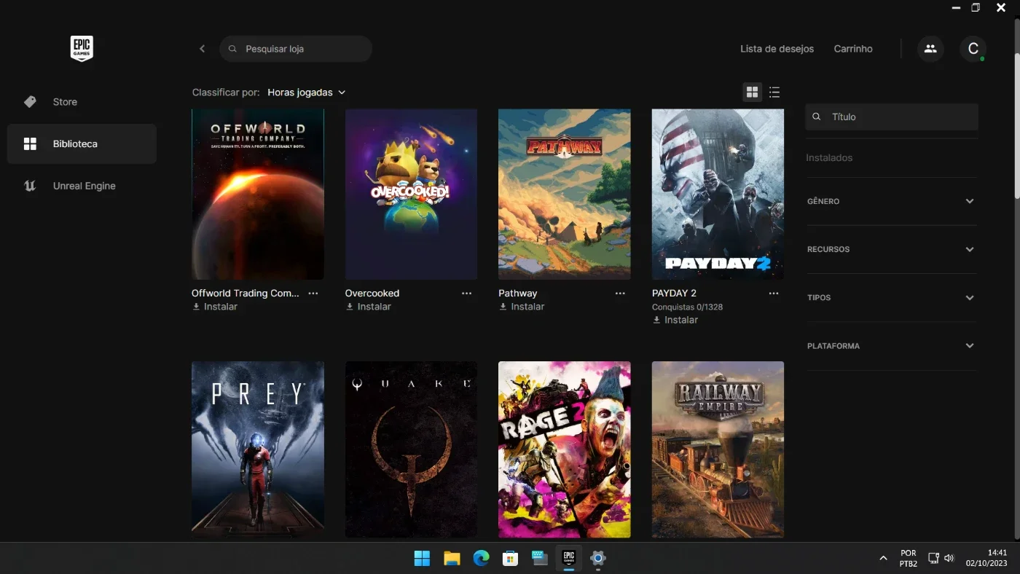Open the Biblioteca sidebar section
1020x574 pixels.
tap(82, 144)
